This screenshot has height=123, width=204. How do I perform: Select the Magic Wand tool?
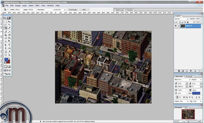pyautogui.click(x=9, y=25)
